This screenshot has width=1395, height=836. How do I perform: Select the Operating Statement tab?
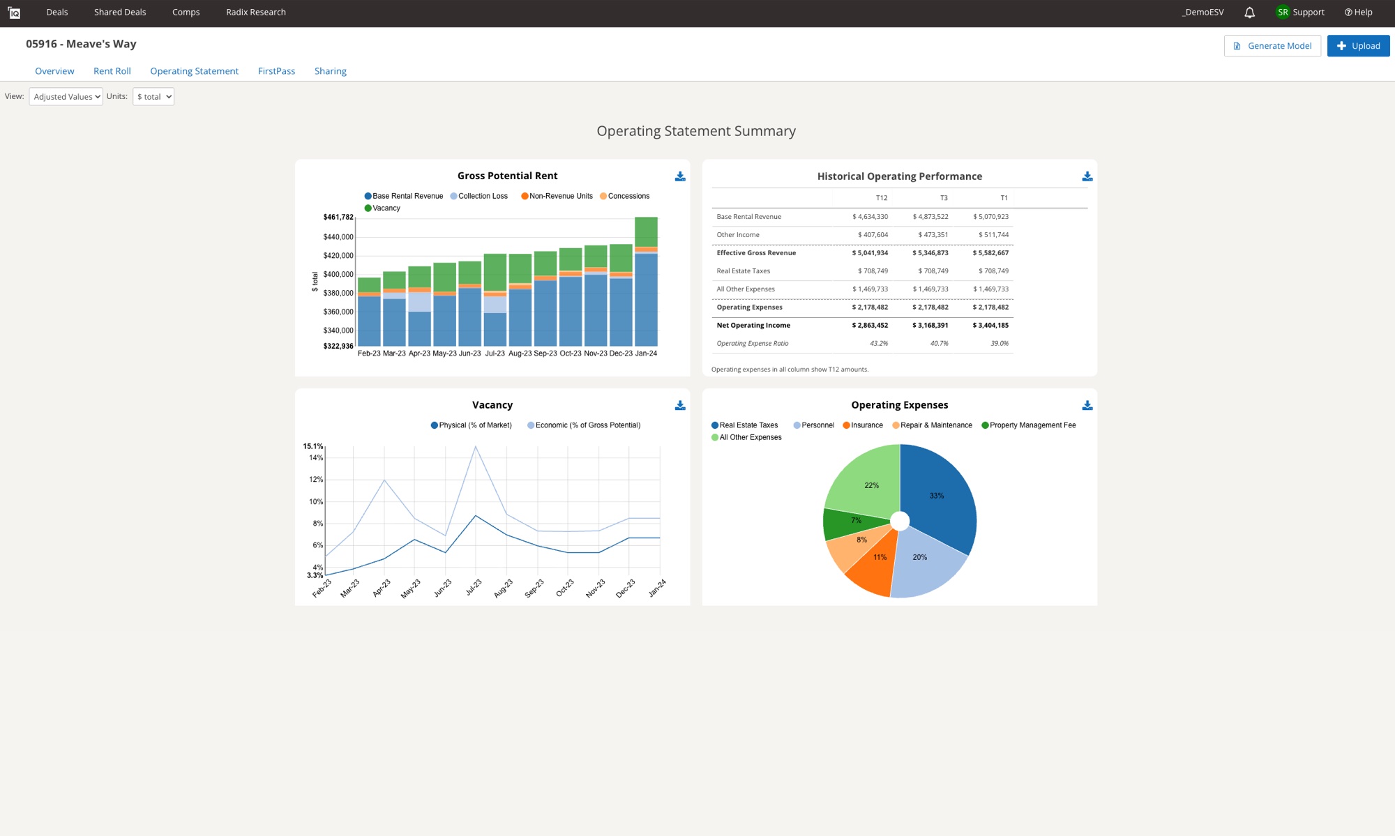click(x=195, y=71)
